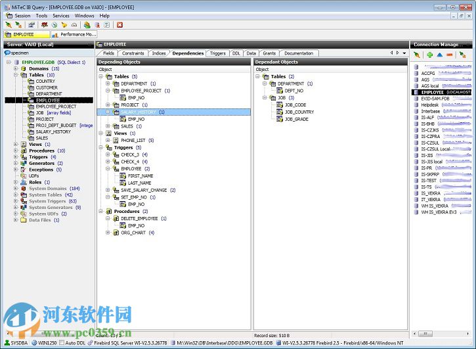Click the database with red figure icon

coord(97,25)
